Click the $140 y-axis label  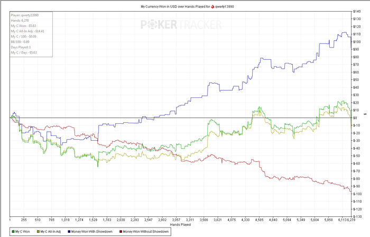click(x=357, y=11)
